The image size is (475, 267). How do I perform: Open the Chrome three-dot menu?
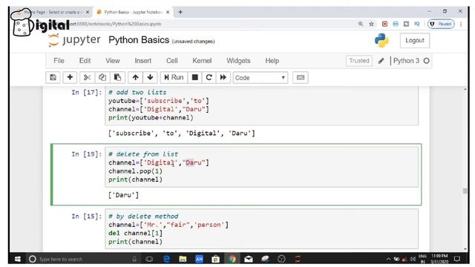[x=461, y=24]
